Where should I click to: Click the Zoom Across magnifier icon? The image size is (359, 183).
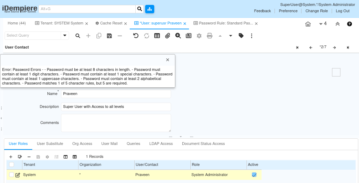(178, 36)
